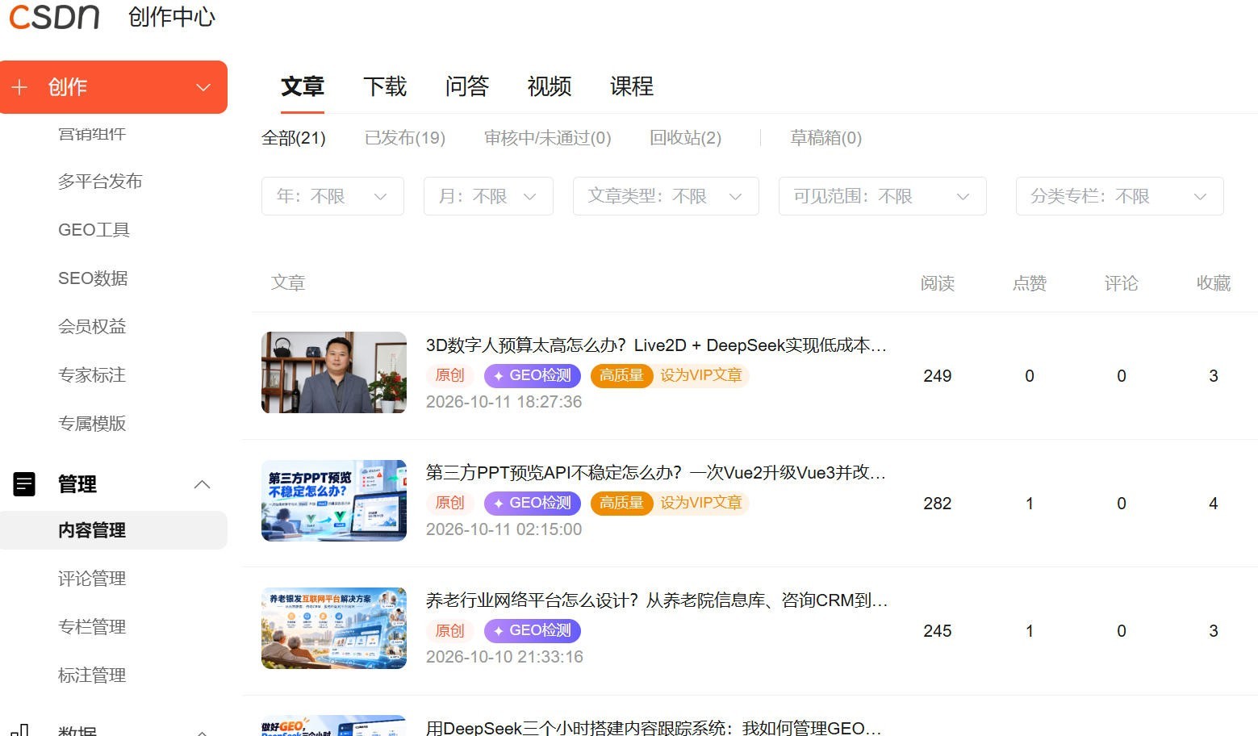Screen dimensions: 1258x736
Task: Click the GEO检测 badge on the 养老行业 article
Action: coord(532,631)
